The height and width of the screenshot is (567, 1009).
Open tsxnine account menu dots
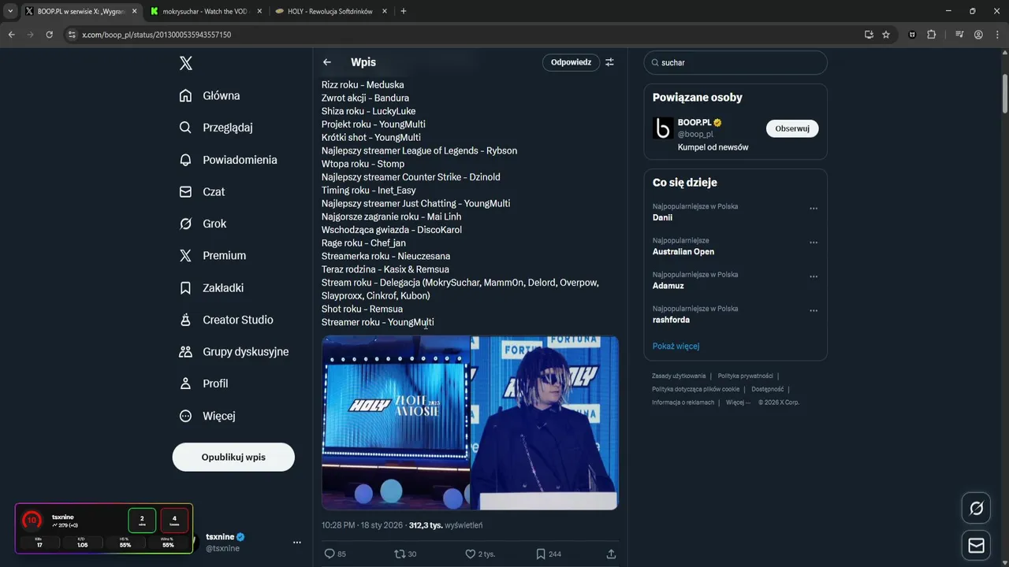(297, 543)
